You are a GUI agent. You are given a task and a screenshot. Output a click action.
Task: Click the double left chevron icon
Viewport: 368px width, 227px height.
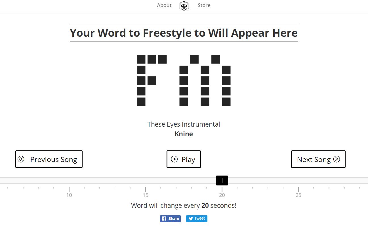tap(21, 159)
